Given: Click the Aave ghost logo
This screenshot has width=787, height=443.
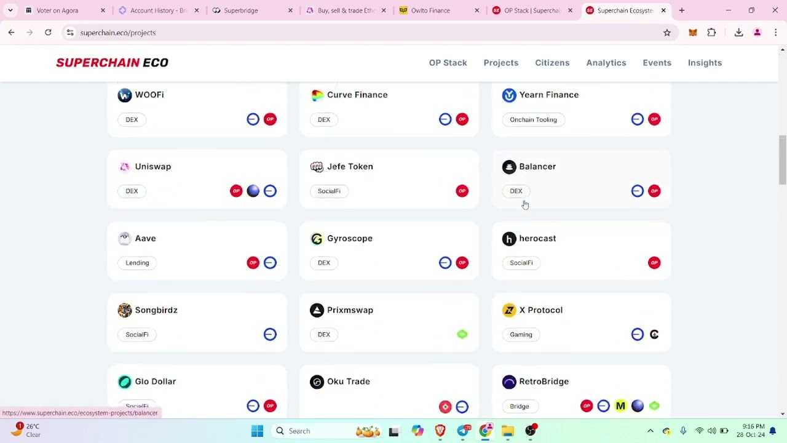Looking at the screenshot, I should tap(125, 238).
